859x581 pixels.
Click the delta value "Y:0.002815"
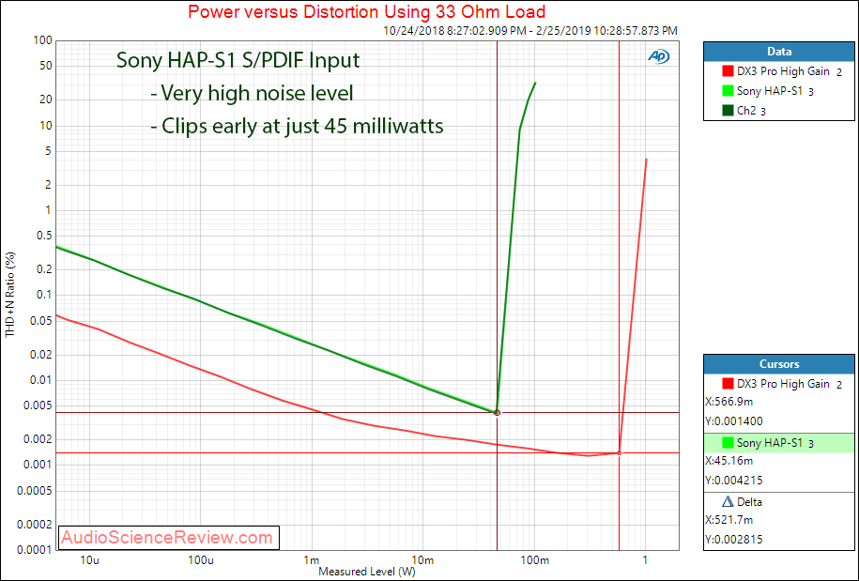[734, 540]
